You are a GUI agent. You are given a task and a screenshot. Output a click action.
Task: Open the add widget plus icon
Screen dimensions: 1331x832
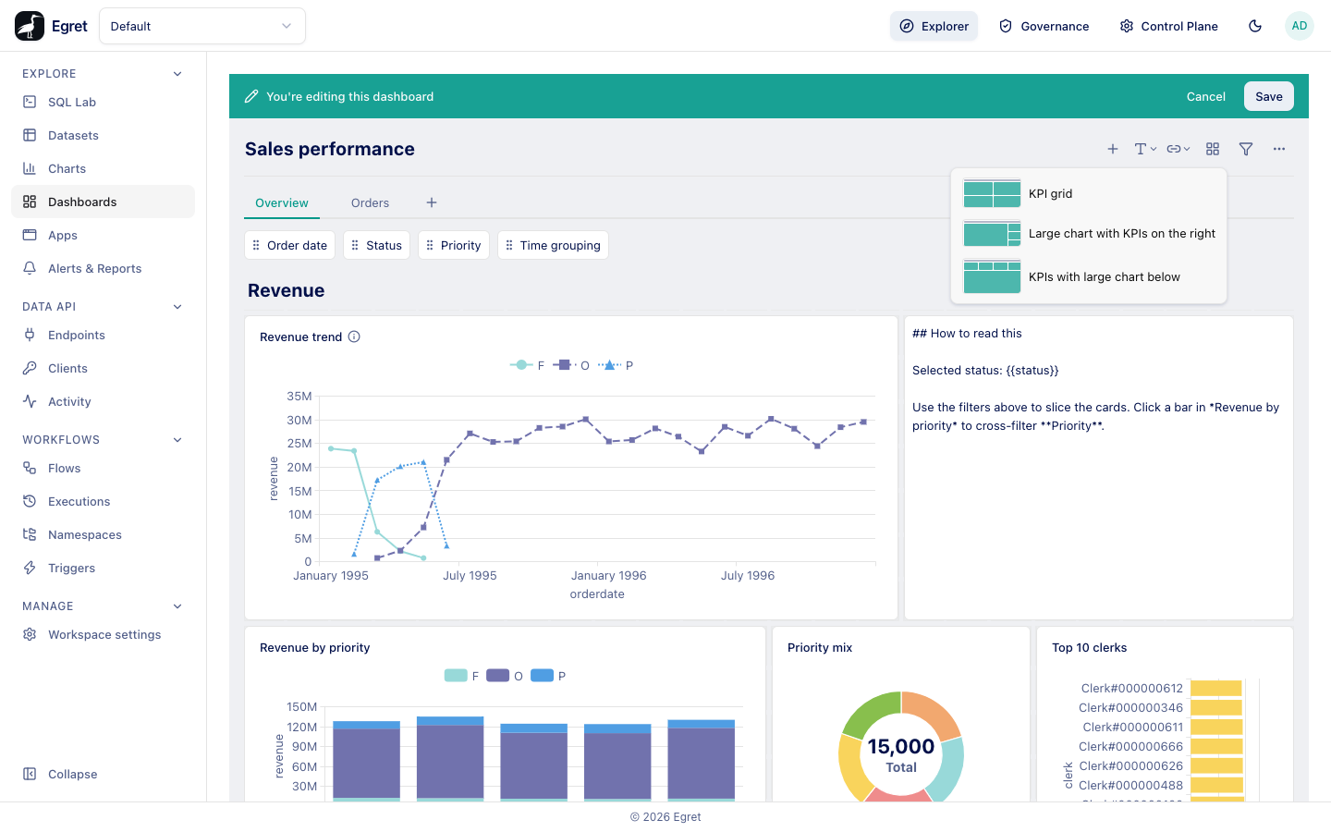[1113, 149]
